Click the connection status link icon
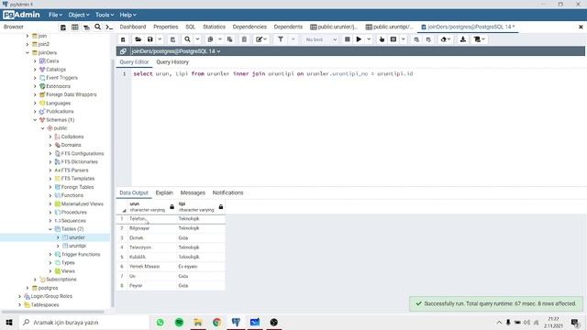The height and width of the screenshot is (330, 587). tap(123, 51)
